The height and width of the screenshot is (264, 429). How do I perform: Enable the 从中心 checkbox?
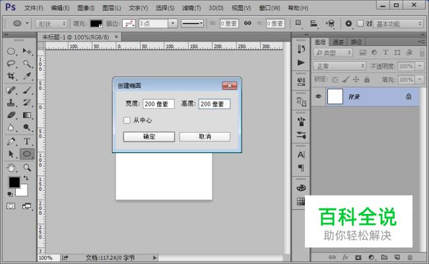point(127,120)
